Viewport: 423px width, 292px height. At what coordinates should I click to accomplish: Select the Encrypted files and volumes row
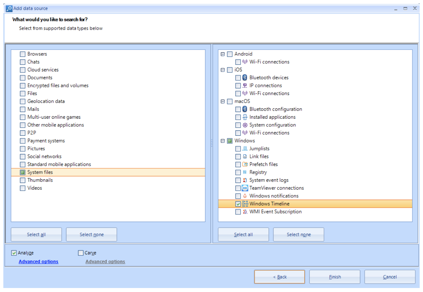pos(108,86)
